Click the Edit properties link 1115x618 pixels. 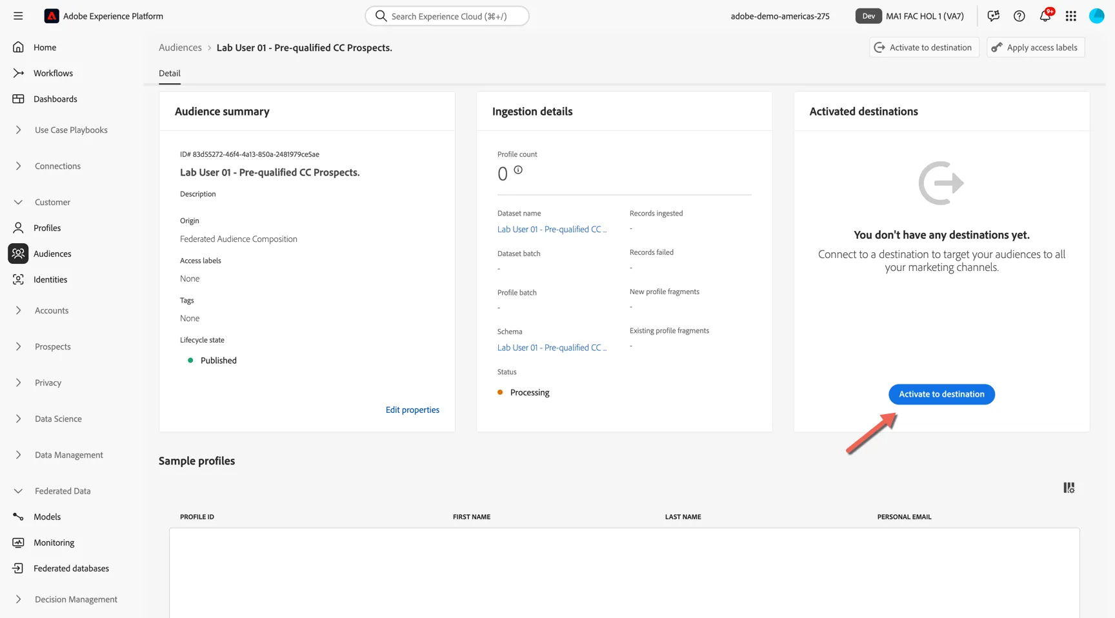(412, 410)
